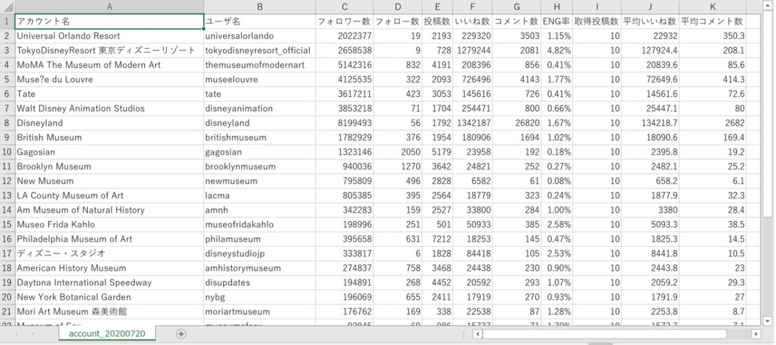Screen dimensions: 776x345
Task: Select column K header
Action: point(713,7)
